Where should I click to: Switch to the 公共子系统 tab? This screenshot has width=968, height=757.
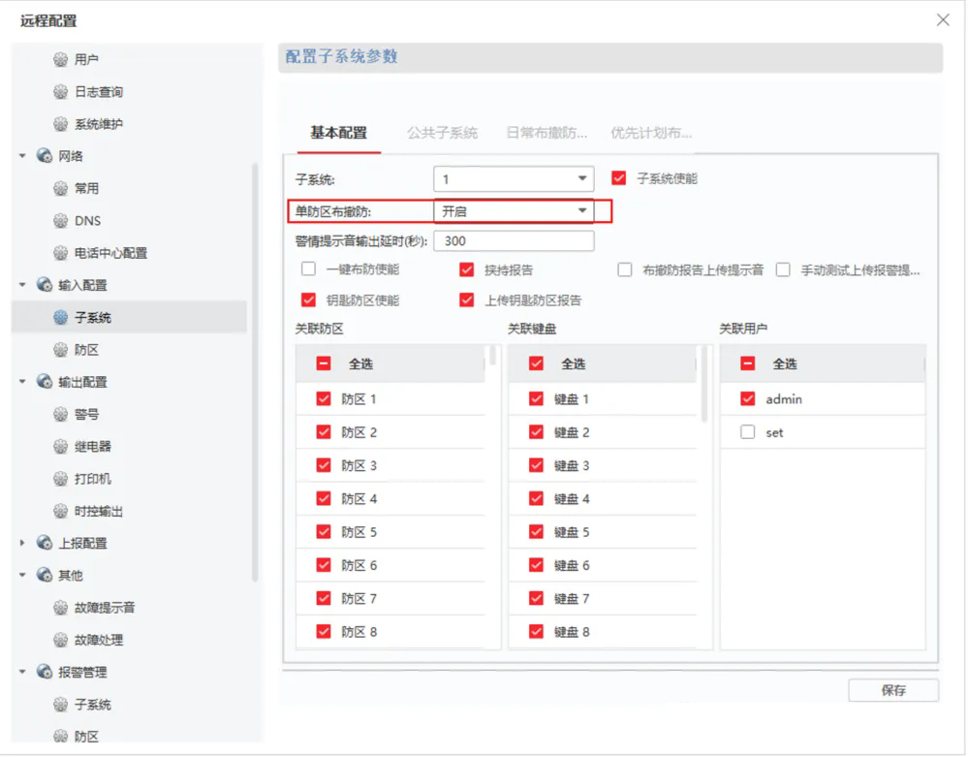pos(442,133)
